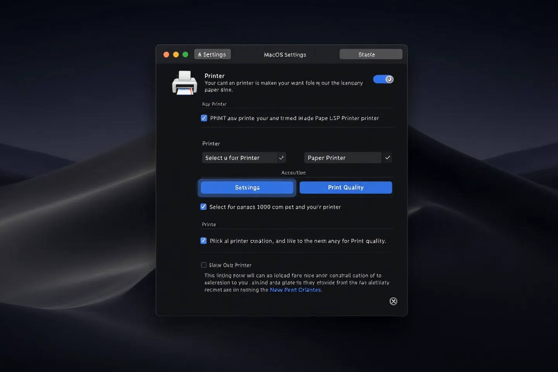Click the circled X icon at bottom
The height and width of the screenshot is (372, 558).
[393, 301]
